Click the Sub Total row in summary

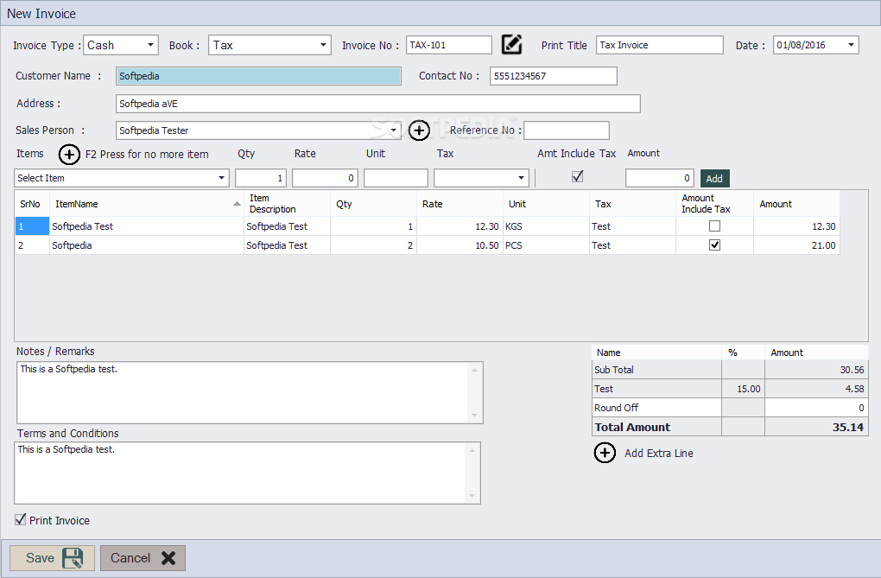tap(730, 370)
